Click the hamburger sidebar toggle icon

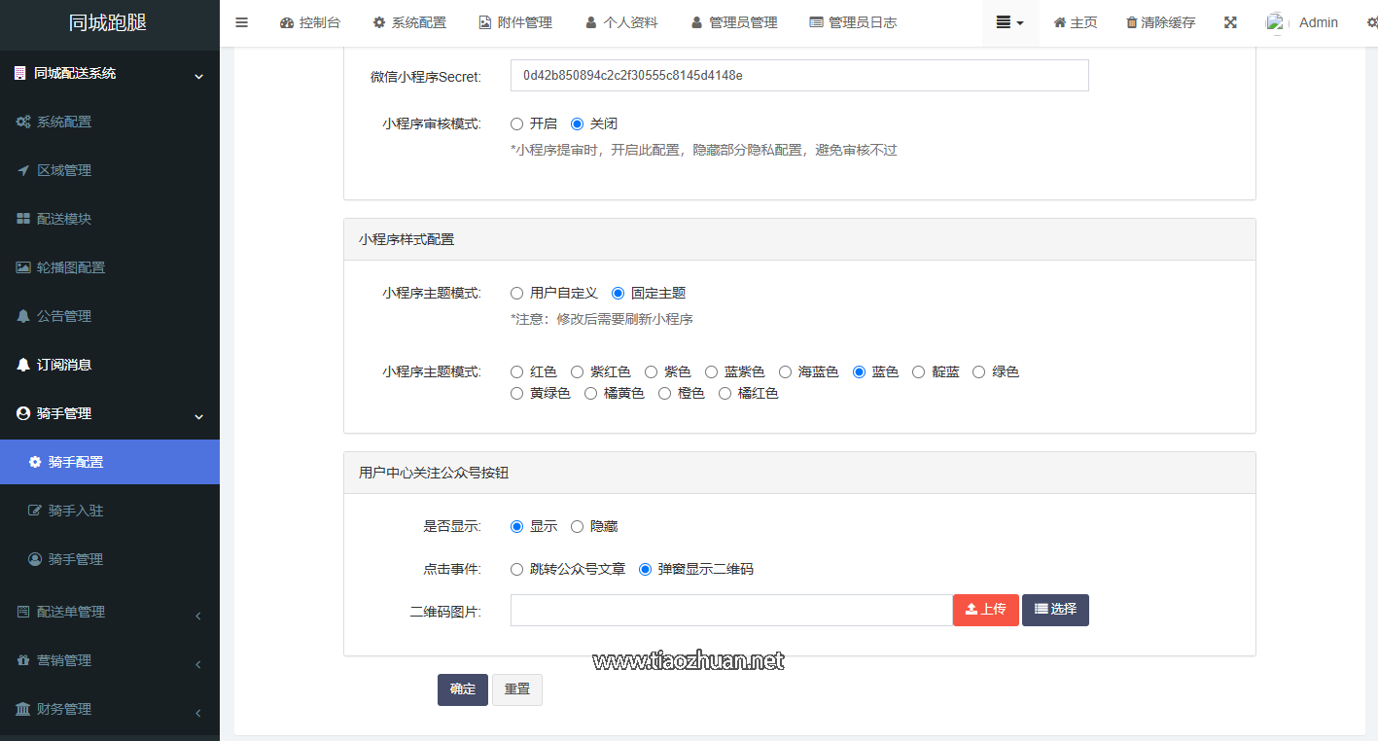point(242,22)
